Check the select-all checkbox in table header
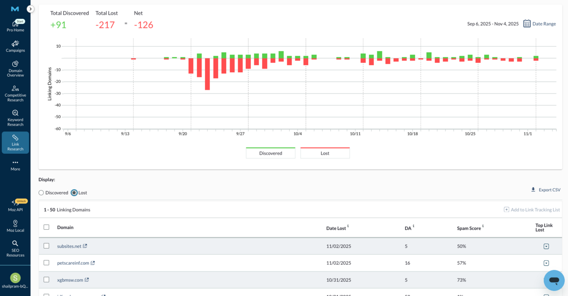Screen dimensions: 568x296 point(46,227)
